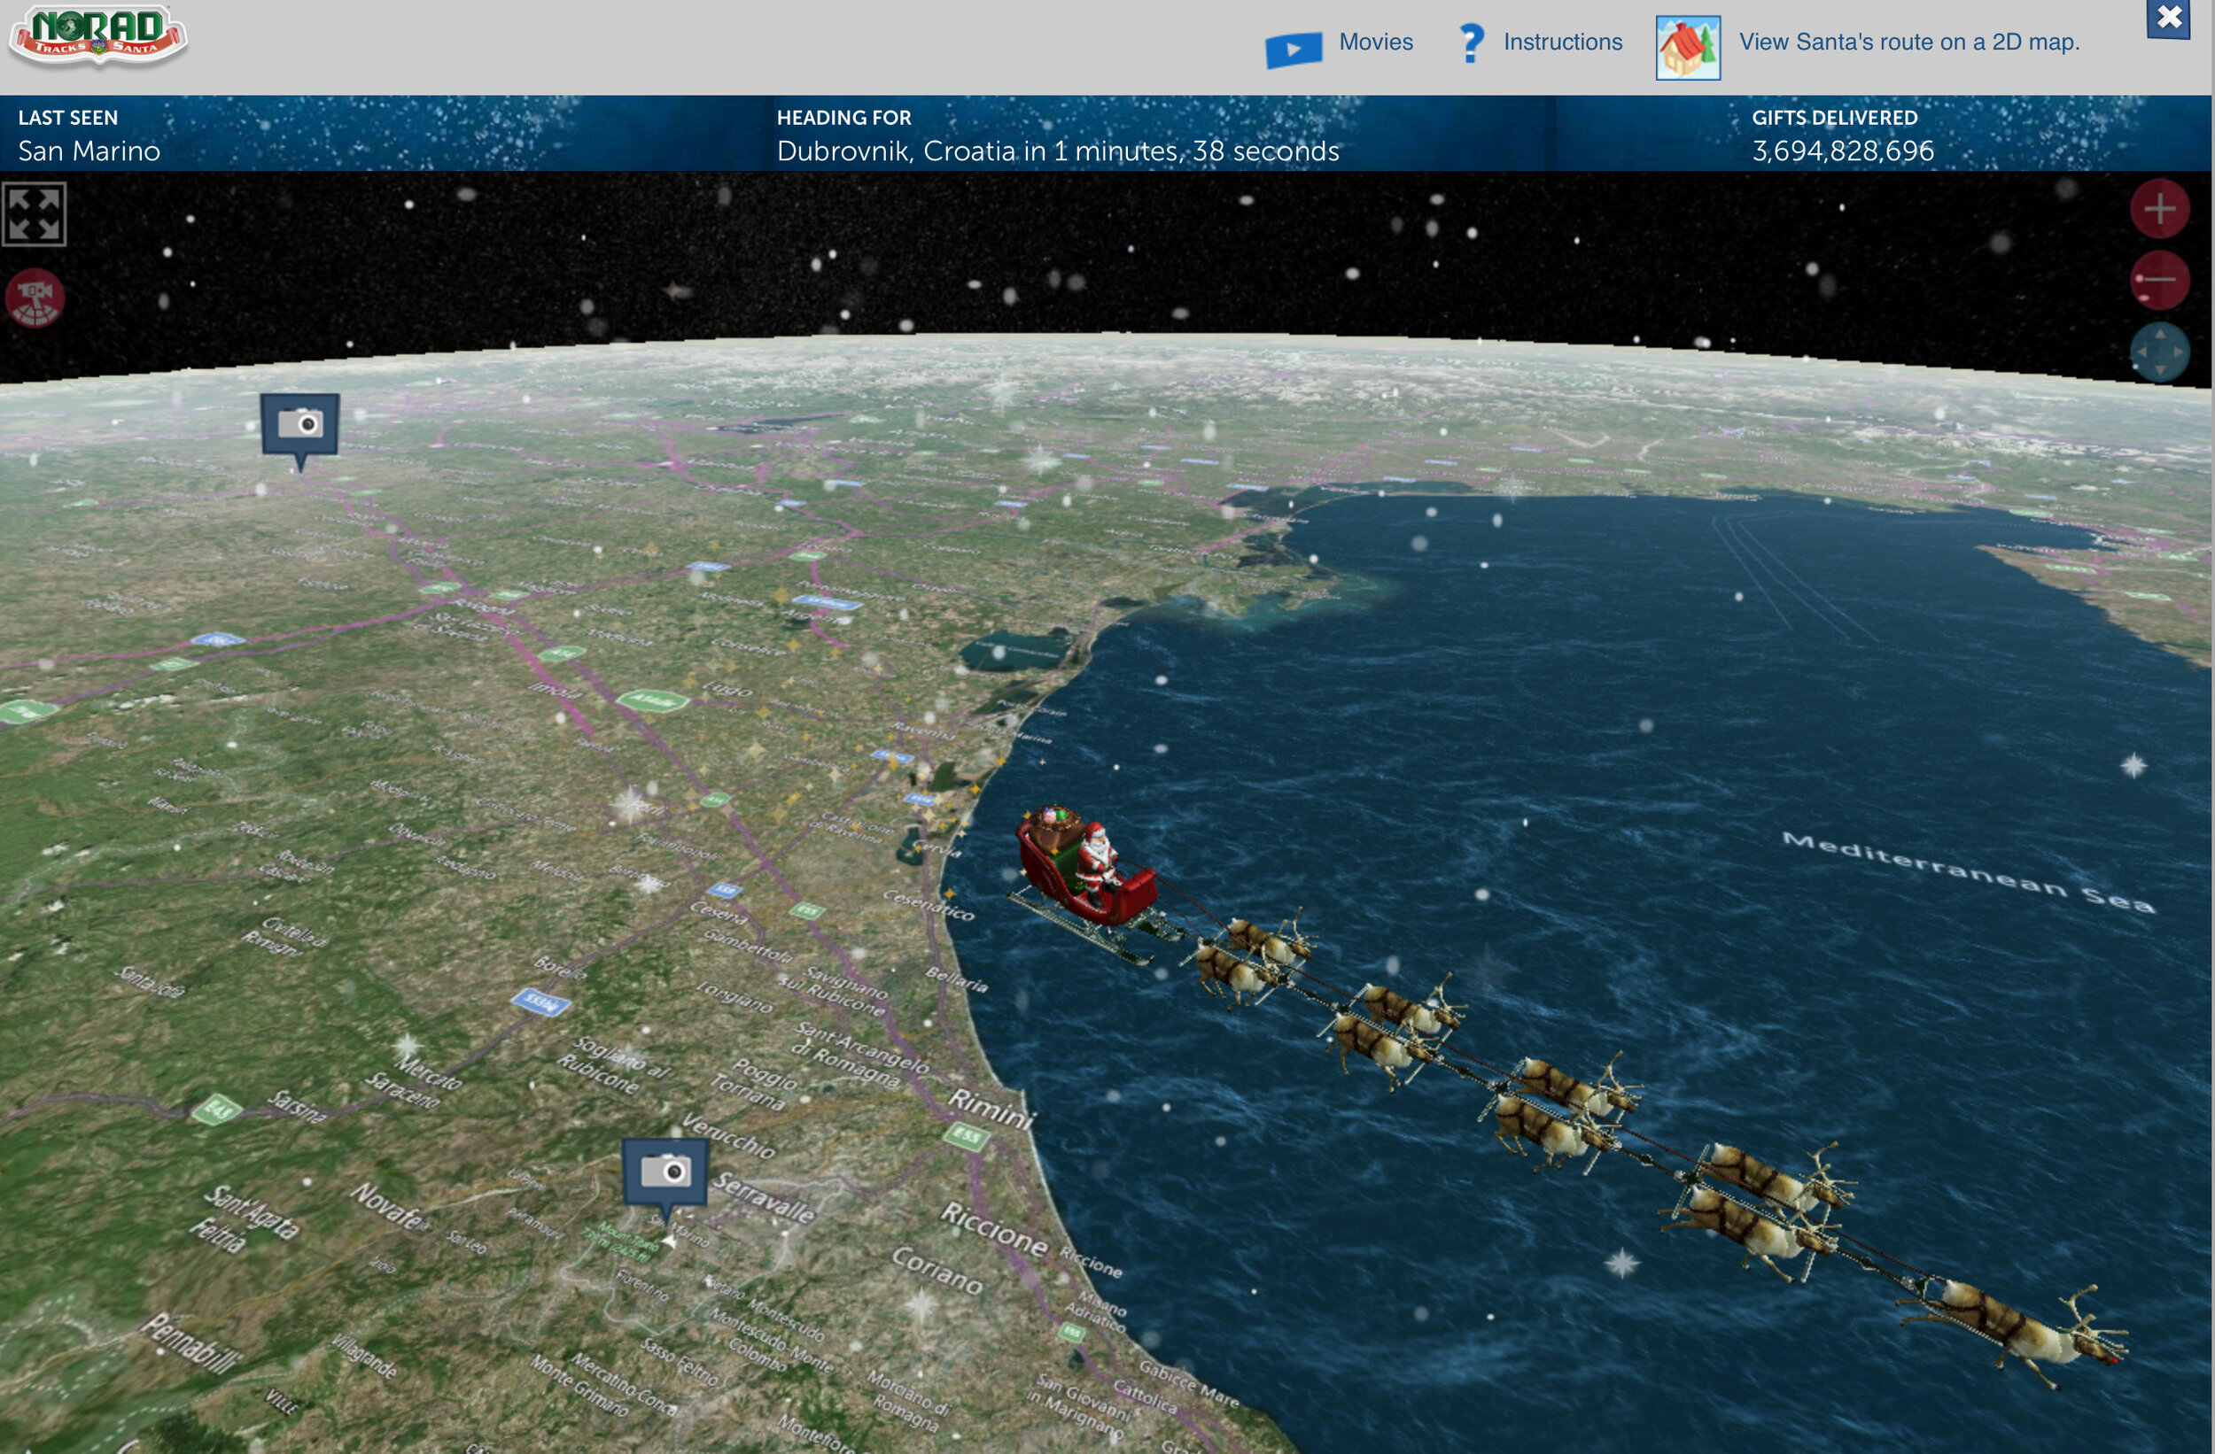Screen dimensions: 2215x1454
Task: Click the down arrow on pan control
Action: pyautogui.click(x=2159, y=370)
